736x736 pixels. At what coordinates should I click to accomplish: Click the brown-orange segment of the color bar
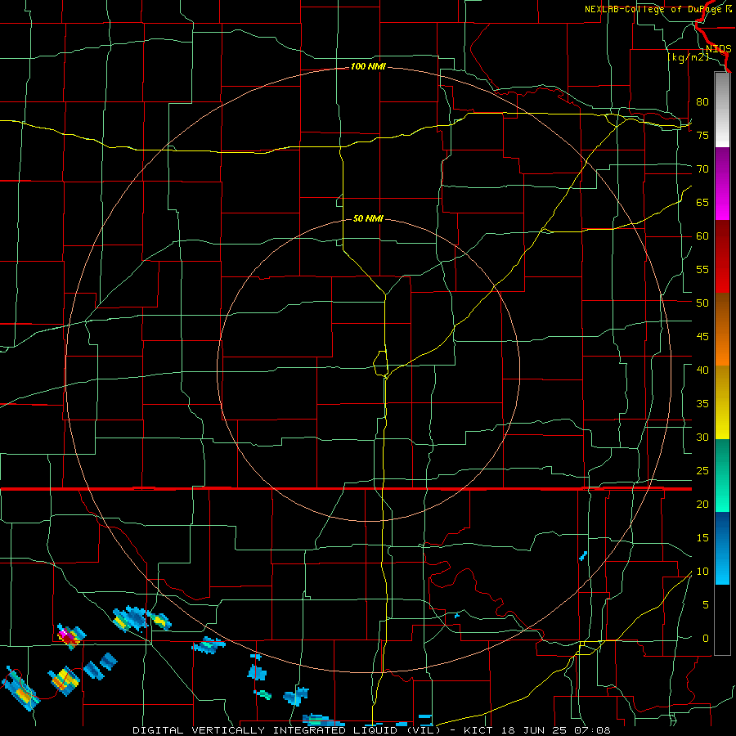tap(722, 329)
